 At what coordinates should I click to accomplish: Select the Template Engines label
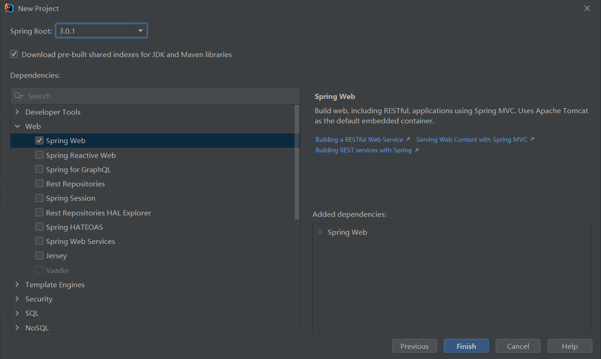click(x=55, y=284)
